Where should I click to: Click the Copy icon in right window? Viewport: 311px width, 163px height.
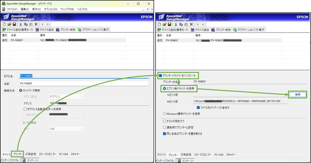click(x=181, y=24)
